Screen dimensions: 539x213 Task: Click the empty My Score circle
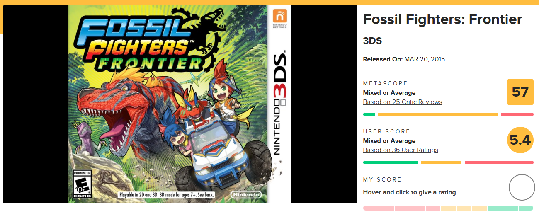[522, 188]
